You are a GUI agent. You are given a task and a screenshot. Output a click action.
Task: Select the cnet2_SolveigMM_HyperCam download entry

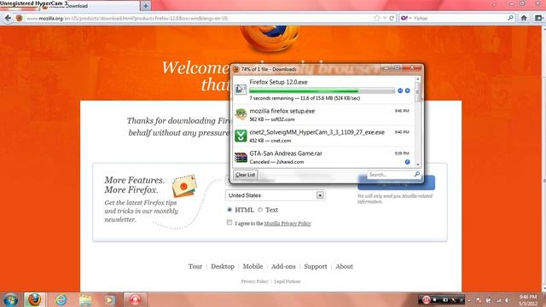pyautogui.click(x=323, y=136)
